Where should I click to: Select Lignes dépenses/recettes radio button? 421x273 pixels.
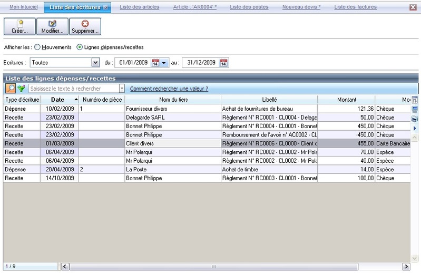80,47
